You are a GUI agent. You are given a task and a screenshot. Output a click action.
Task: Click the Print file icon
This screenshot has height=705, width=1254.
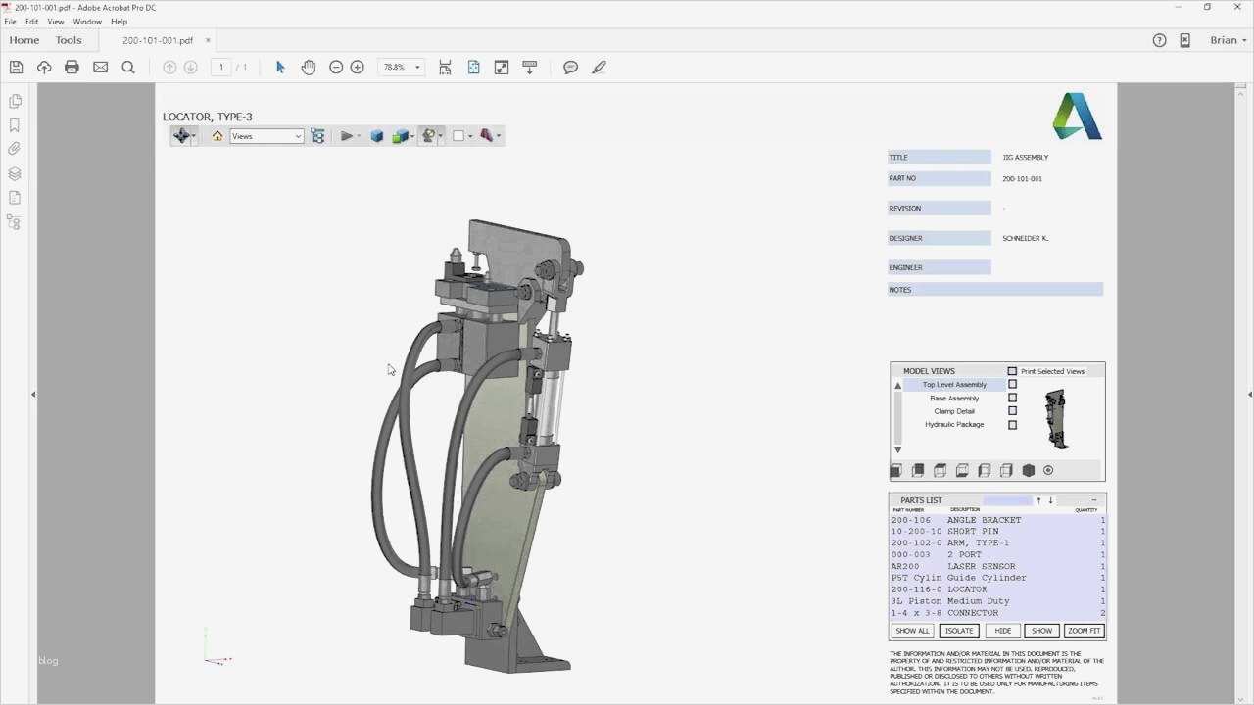click(x=72, y=68)
